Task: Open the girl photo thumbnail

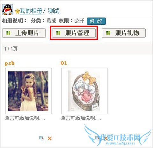Action: tap(28, 91)
